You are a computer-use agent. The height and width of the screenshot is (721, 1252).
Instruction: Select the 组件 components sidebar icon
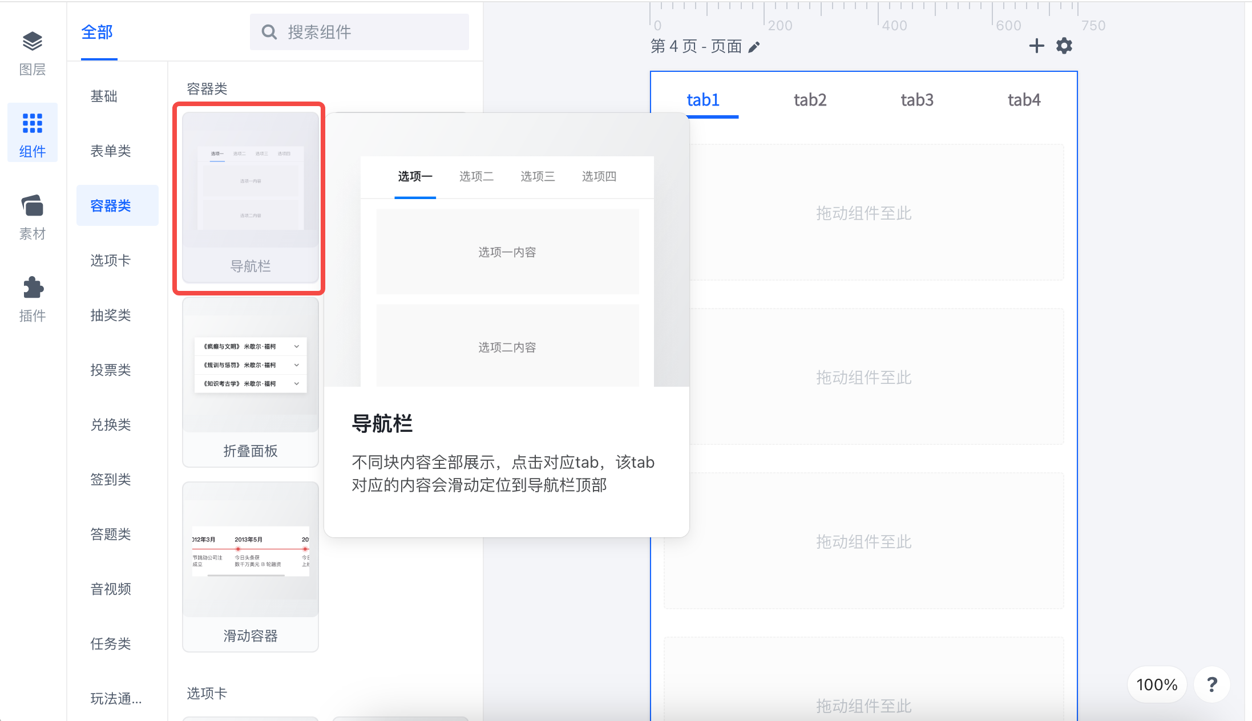pyautogui.click(x=33, y=133)
